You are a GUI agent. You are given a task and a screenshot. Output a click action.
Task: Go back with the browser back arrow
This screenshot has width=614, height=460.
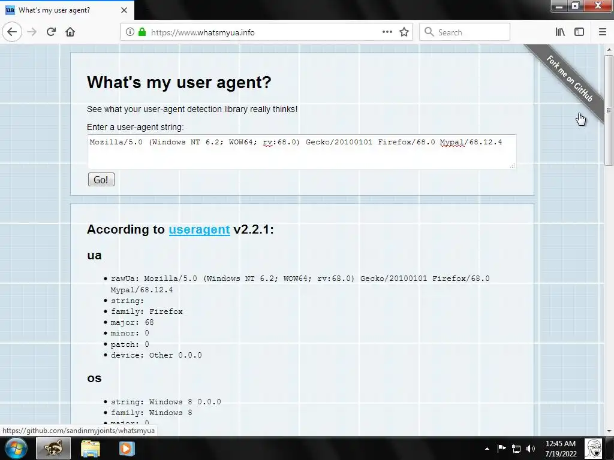click(12, 32)
